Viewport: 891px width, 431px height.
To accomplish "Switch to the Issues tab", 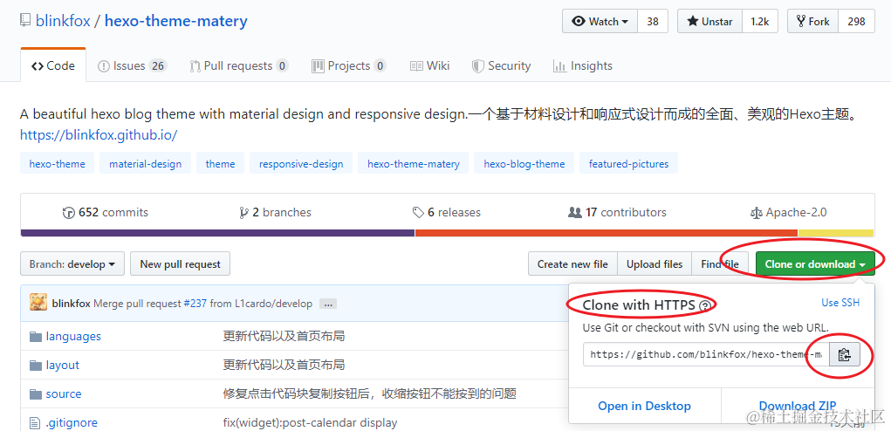I will click(x=132, y=65).
